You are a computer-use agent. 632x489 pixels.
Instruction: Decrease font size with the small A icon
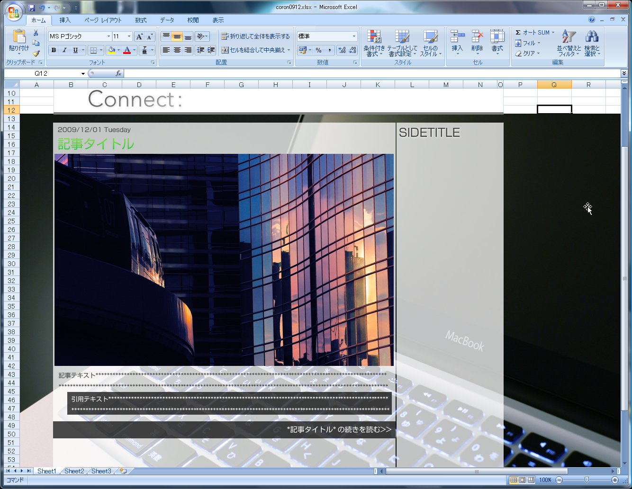[150, 36]
